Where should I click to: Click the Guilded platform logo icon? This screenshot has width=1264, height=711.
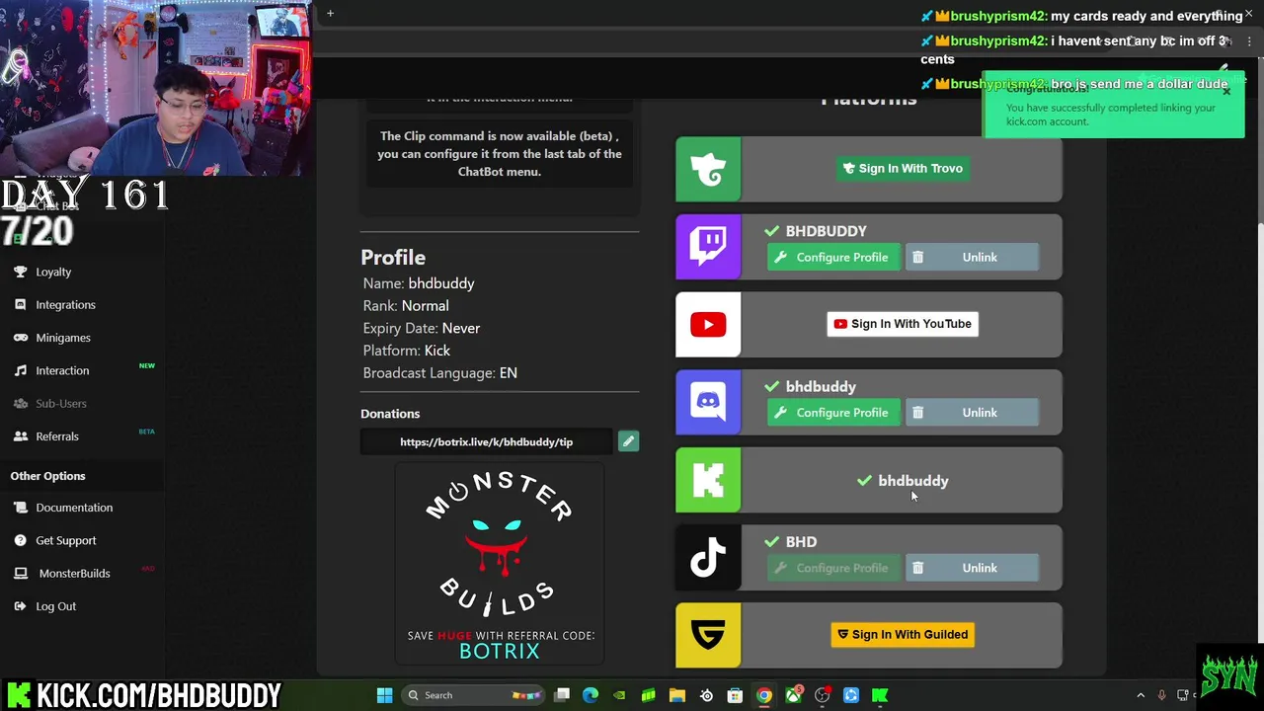708,635
